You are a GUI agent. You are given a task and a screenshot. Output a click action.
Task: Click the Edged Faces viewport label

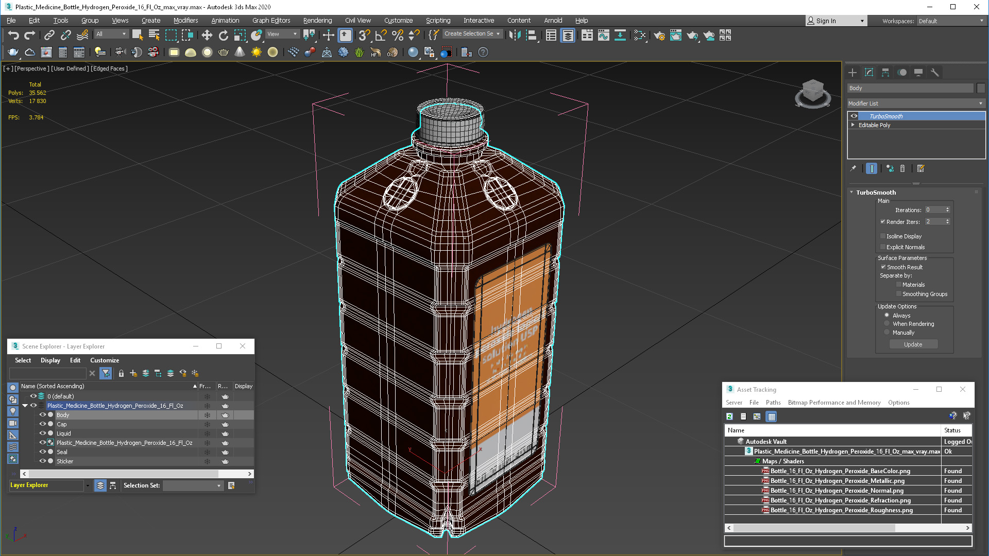(x=109, y=68)
